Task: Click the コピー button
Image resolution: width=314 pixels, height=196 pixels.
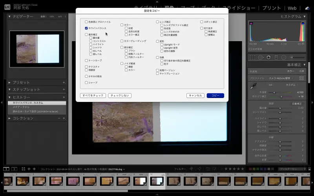Action: pos(215,96)
